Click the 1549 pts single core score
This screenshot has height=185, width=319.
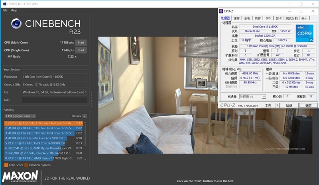(x=68, y=51)
